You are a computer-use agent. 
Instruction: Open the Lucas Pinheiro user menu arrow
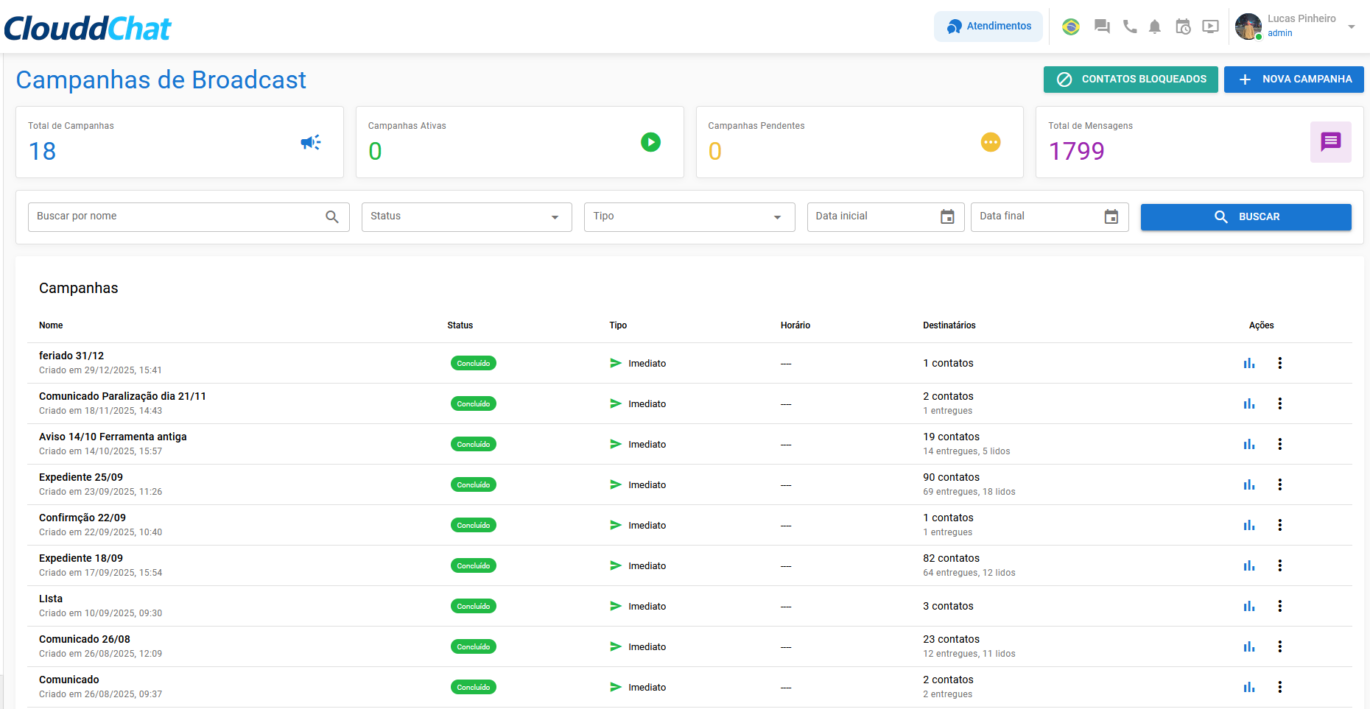[x=1352, y=27]
